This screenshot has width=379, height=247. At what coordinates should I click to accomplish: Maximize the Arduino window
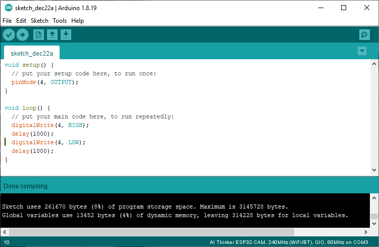tap(344, 8)
